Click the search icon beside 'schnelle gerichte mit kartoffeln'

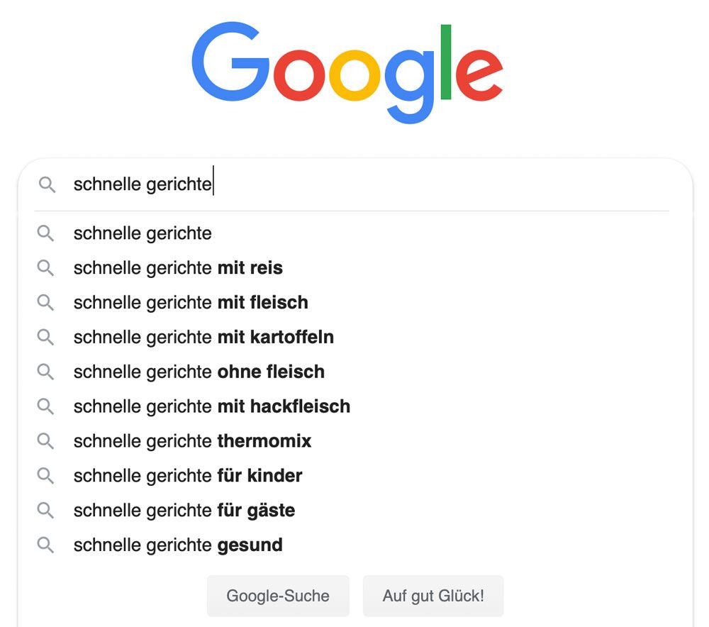pyautogui.click(x=46, y=338)
